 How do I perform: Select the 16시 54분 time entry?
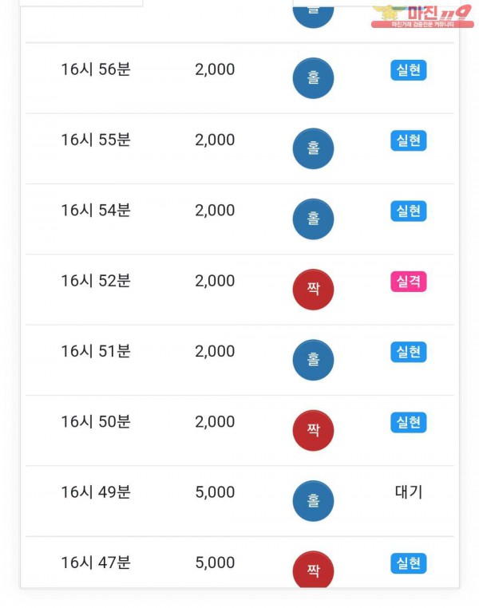tap(96, 211)
